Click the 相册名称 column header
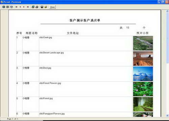The height and width of the screenshot is (121, 169). (32, 33)
